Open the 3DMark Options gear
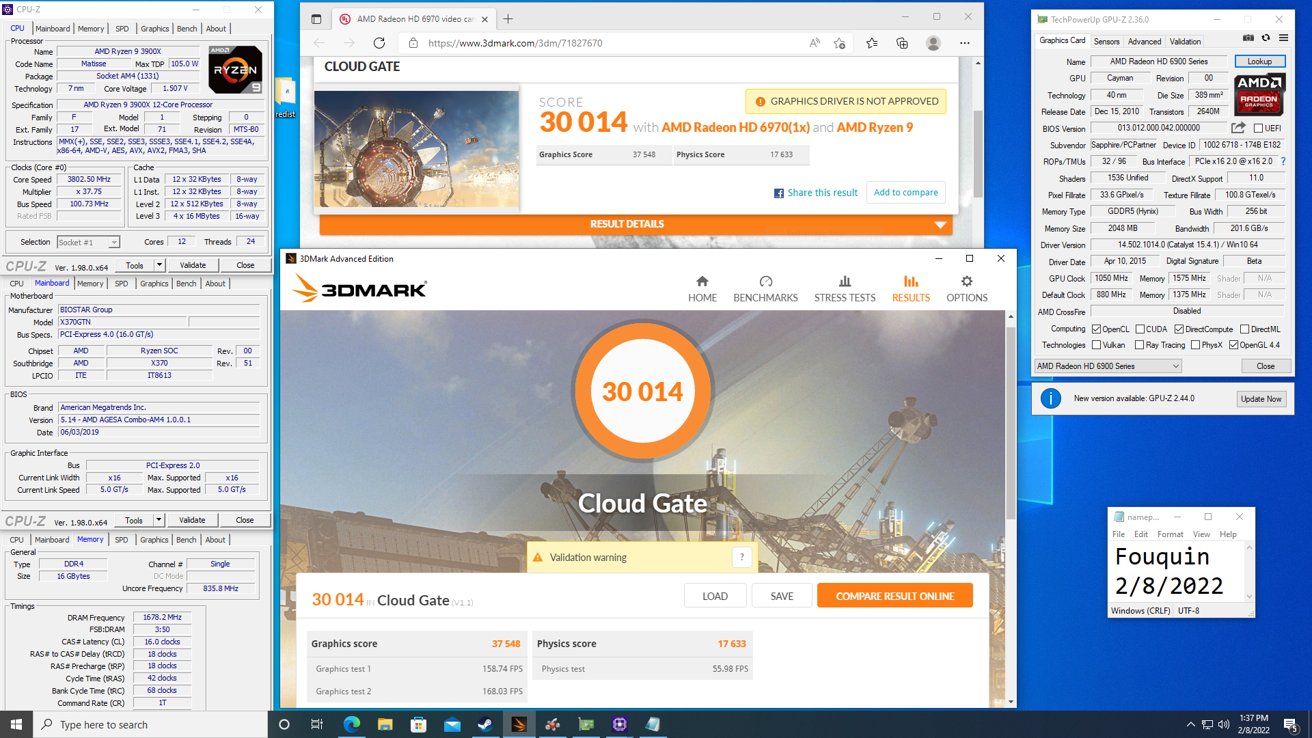The image size is (1312, 738). click(x=967, y=289)
